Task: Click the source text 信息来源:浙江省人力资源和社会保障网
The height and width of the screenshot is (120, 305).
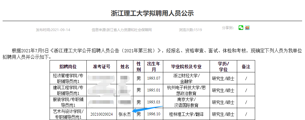Action: [x=121, y=30]
